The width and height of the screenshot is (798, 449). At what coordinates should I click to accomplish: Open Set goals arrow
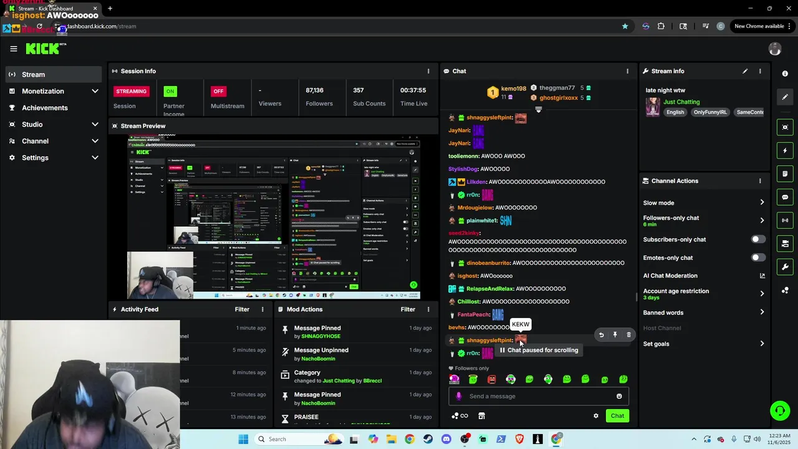click(762, 344)
